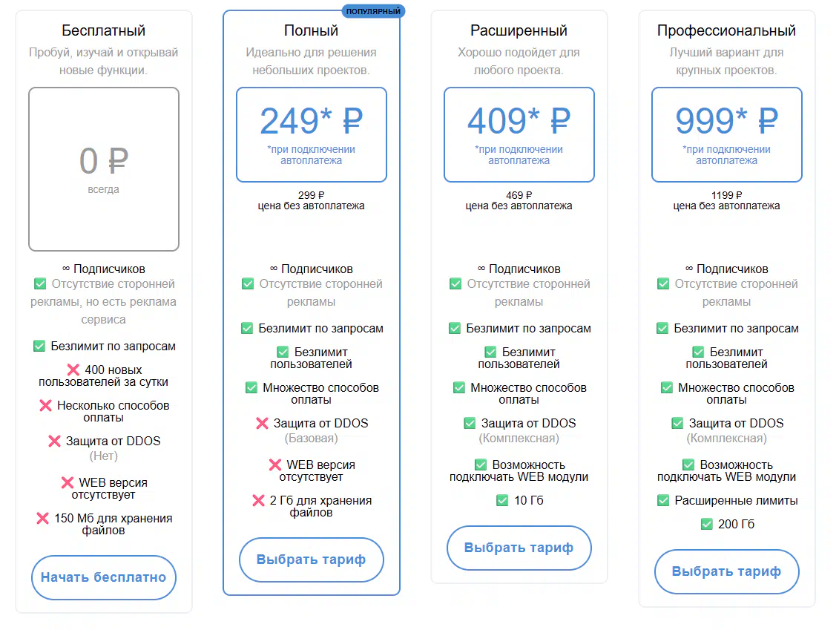
Task: Click the 409* ₽ price box
Action: click(519, 134)
